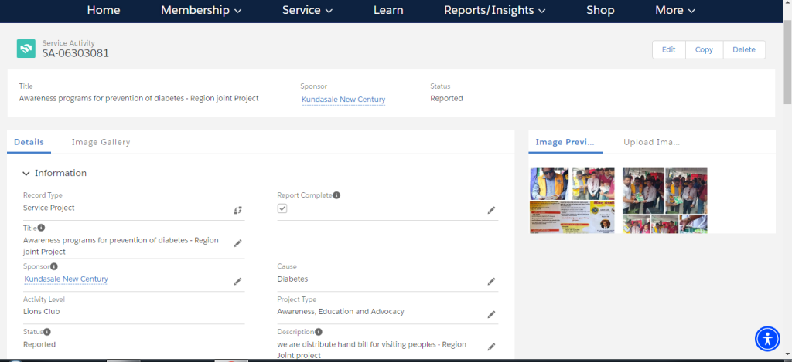Click the SA-06303081 record number

coord(75,53)
